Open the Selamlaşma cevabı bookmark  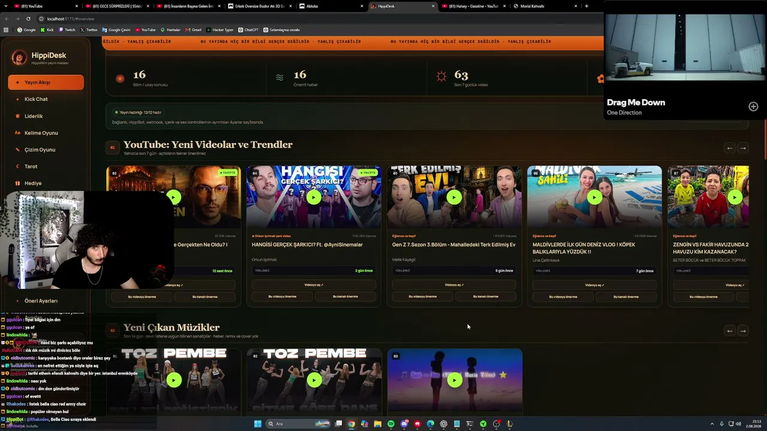281,30
